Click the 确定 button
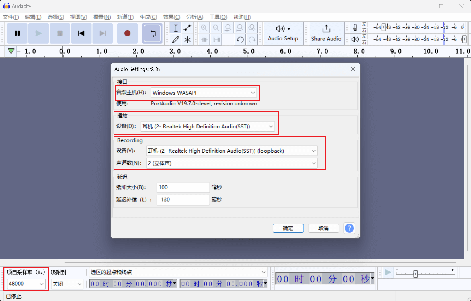Image resolution: width=471 pixels, height=301 pixels. 288,228
